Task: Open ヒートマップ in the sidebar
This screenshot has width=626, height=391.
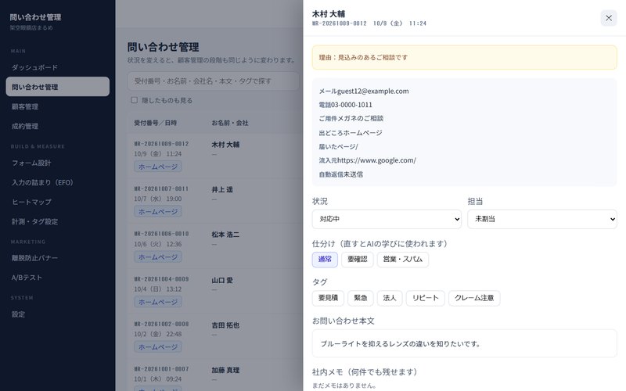Action: tap(57, 202)
